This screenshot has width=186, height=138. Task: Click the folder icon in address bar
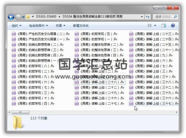pos(28,17)
